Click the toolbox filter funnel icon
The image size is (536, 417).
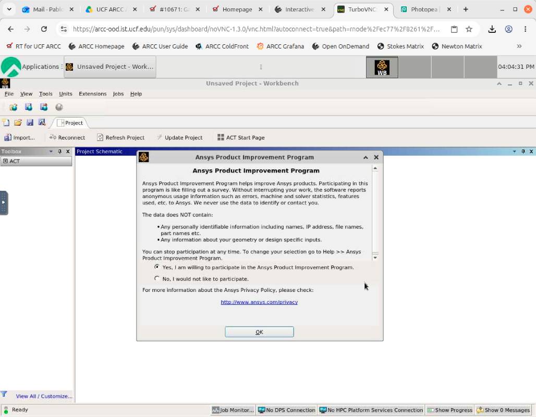tap(4, 394)
